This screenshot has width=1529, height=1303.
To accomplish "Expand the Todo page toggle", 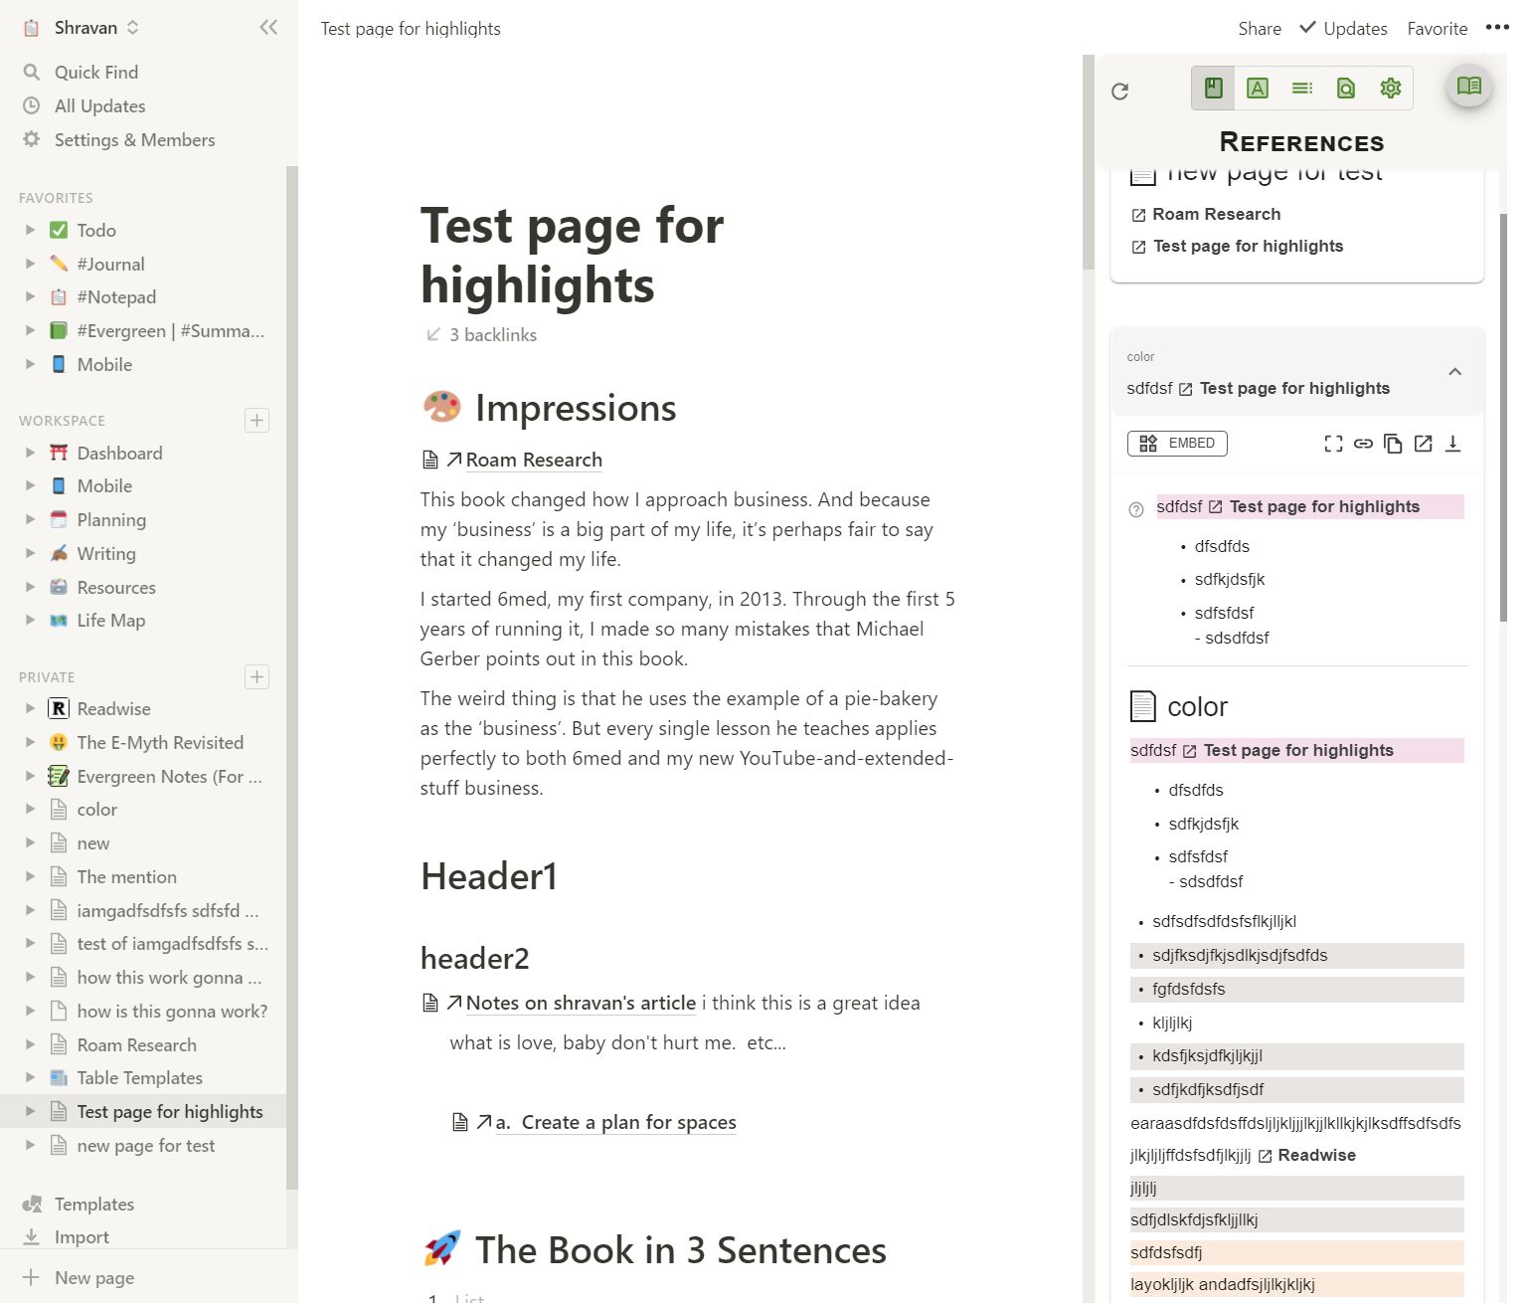I will point(30,231).
